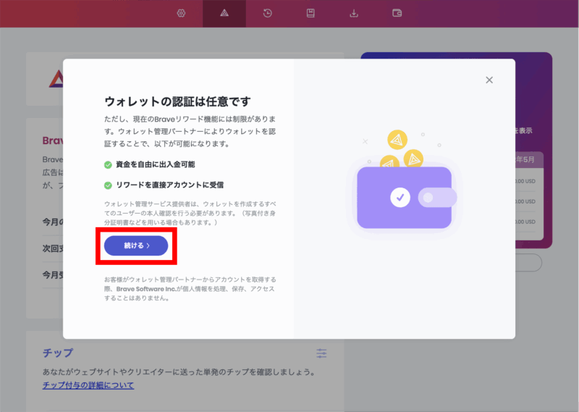Select the Brave Rewards triangle tab icon

pyautogui.click(x=224, y=13)
